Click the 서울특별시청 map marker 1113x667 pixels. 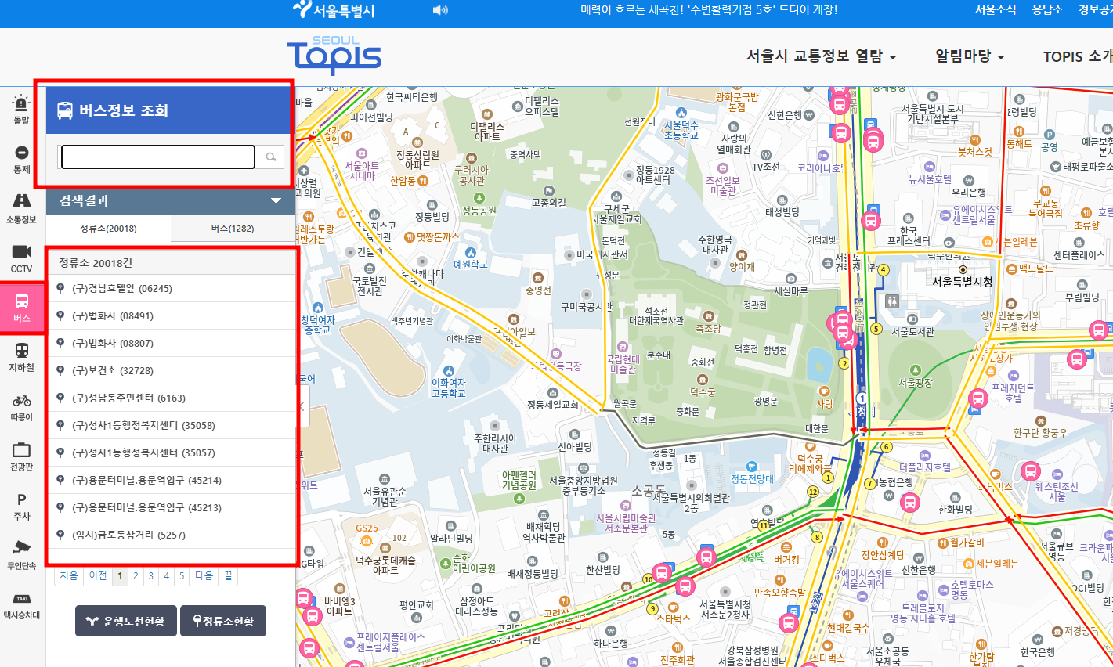963,269
